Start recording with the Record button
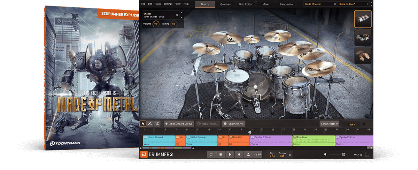Screen dimensions: 418x170 coord(239,154)
